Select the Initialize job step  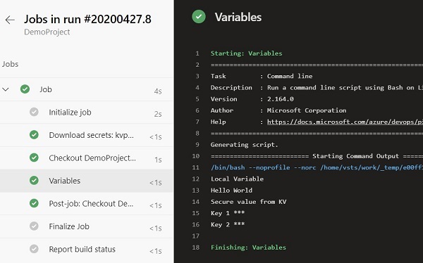pyautogui.click(x=86, y=113)
